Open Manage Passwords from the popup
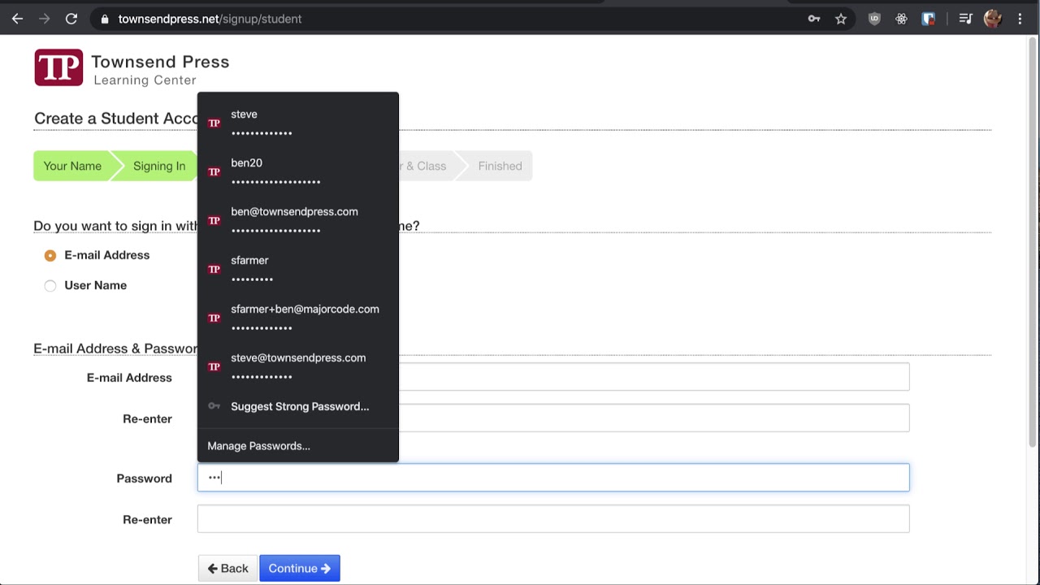1040x585 pixels. click(298, 446)
